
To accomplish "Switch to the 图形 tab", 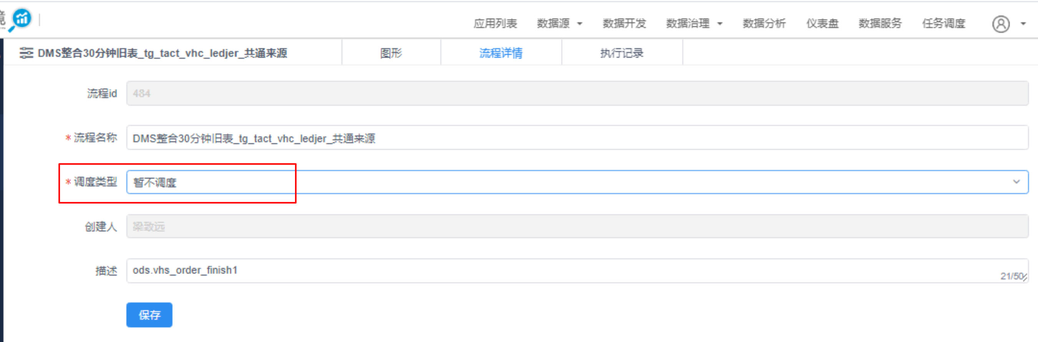I will 391,53.
